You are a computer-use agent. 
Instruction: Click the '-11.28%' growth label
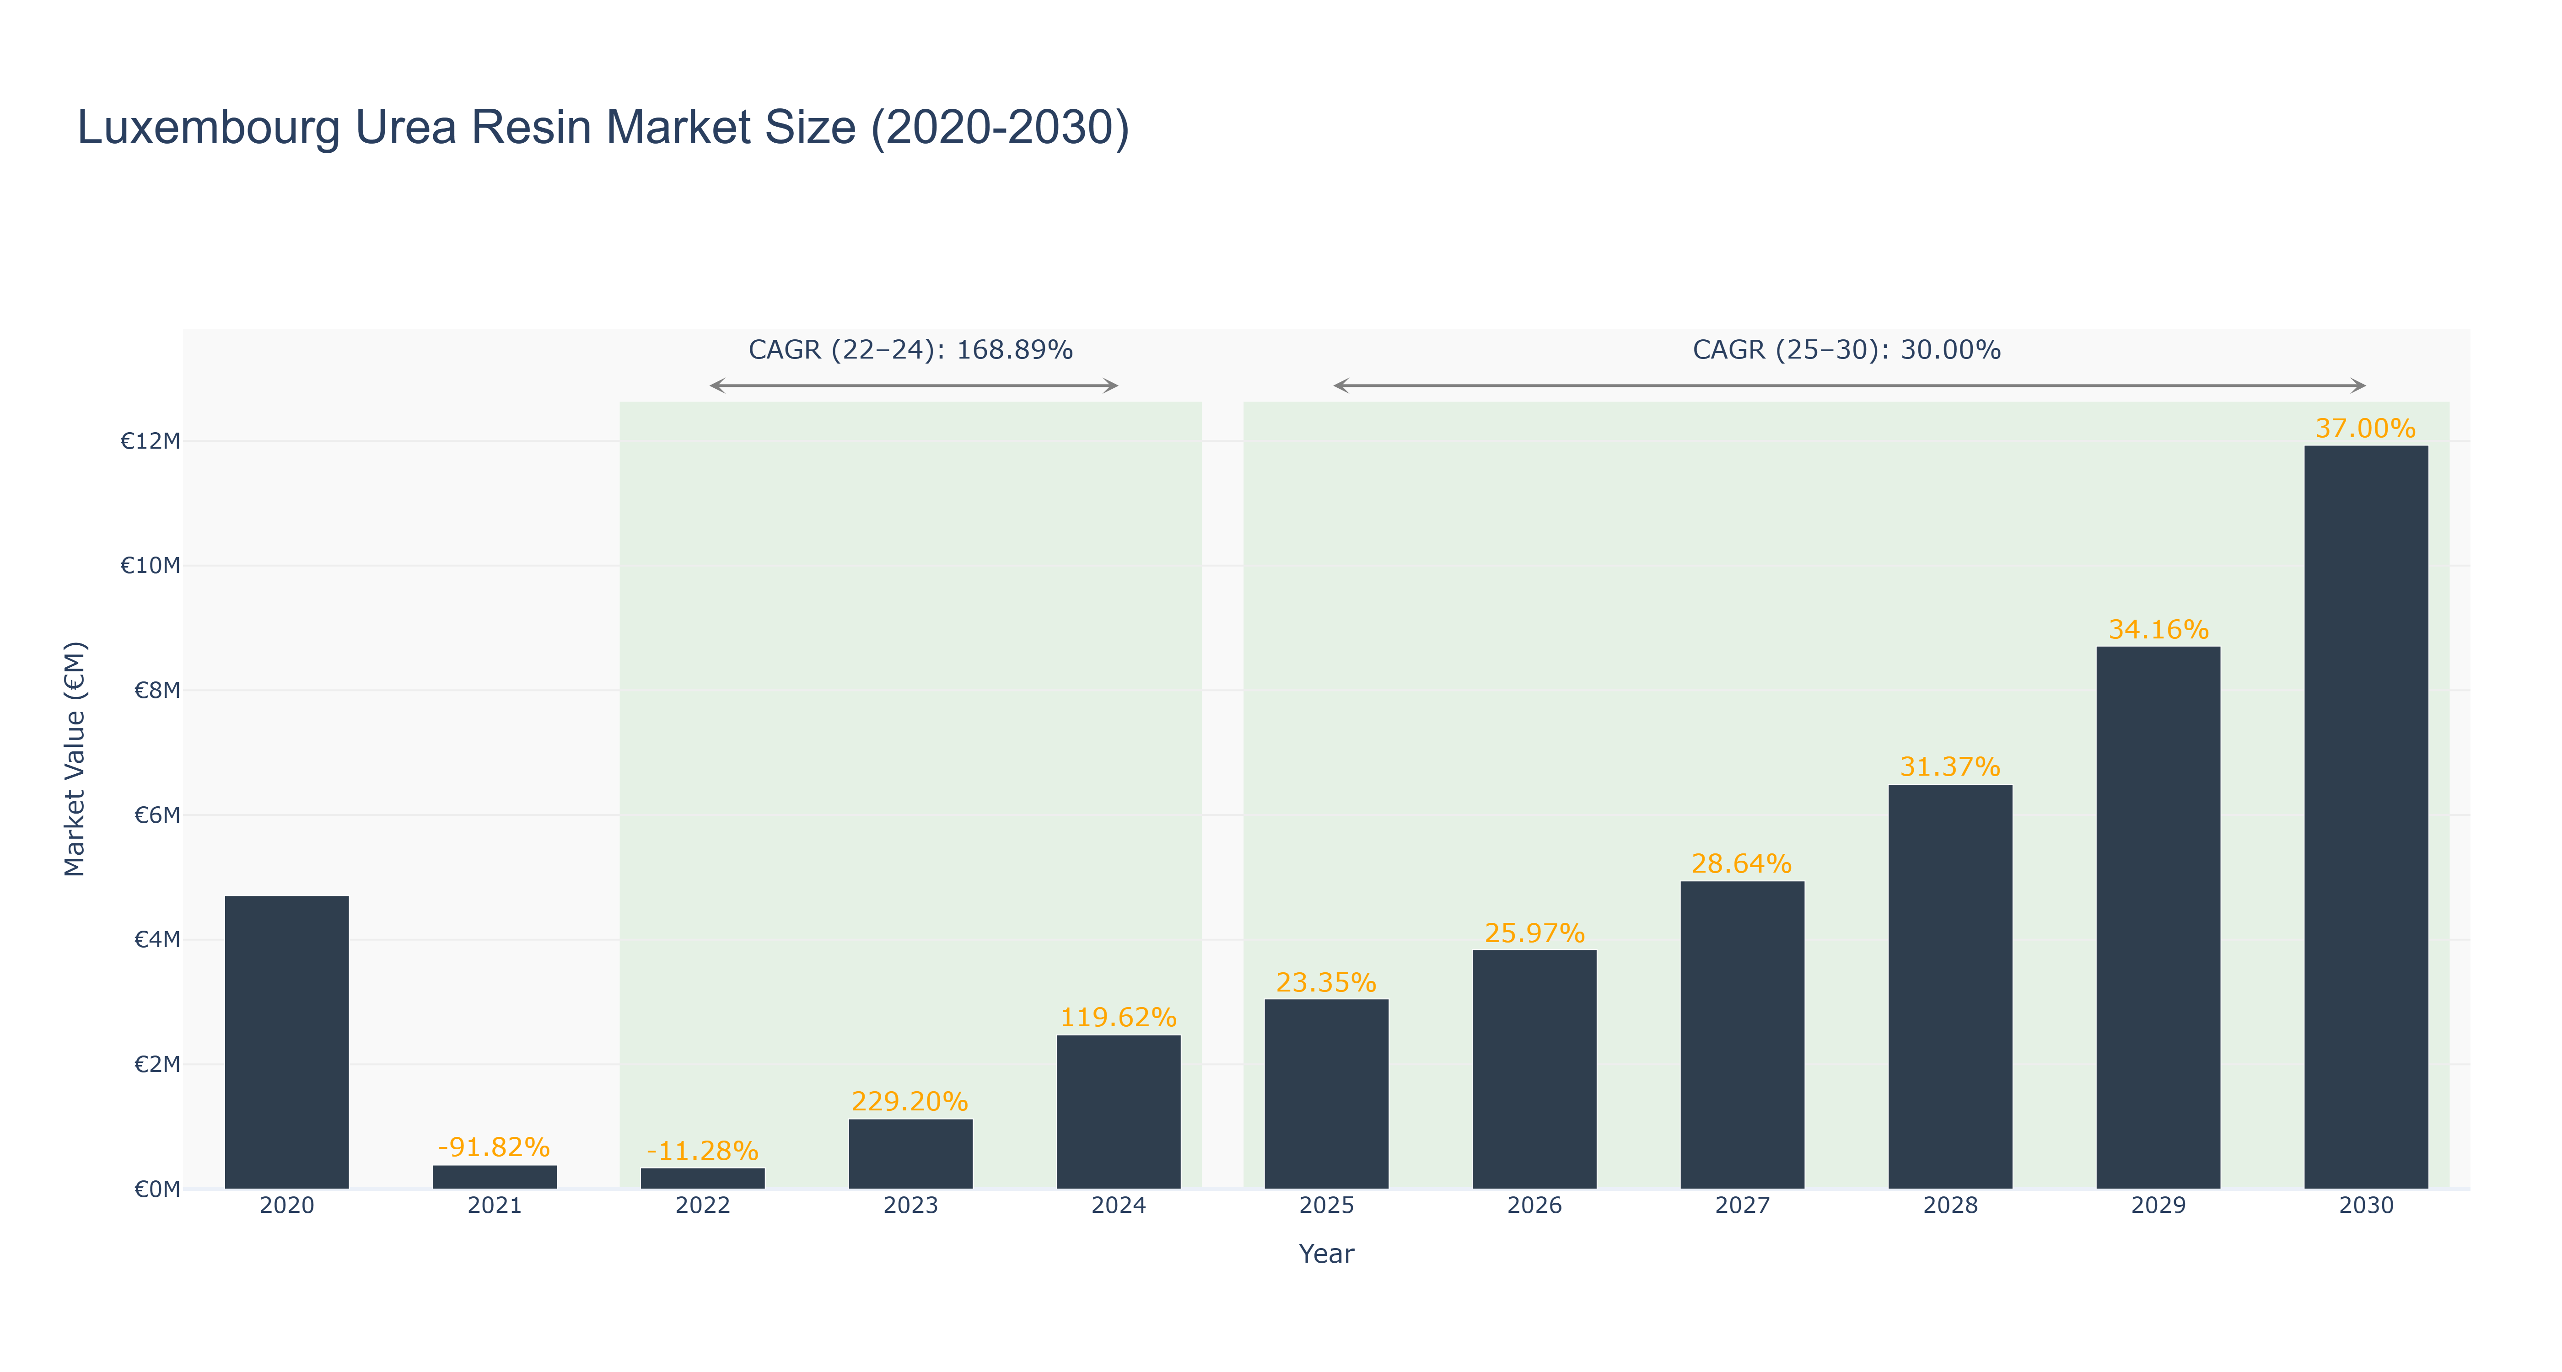pyautogui.click(x=702, y=1151)
